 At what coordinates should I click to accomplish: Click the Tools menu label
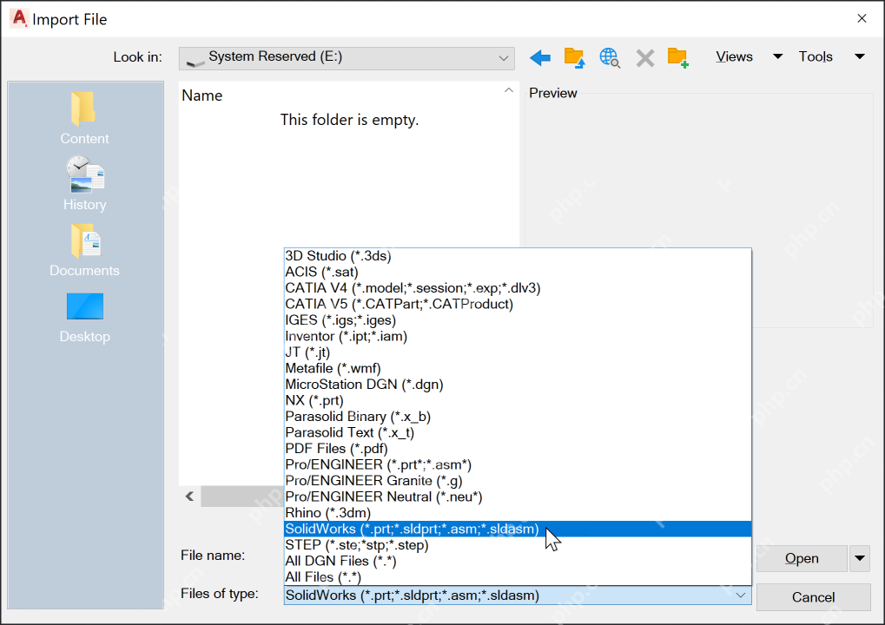815,56
